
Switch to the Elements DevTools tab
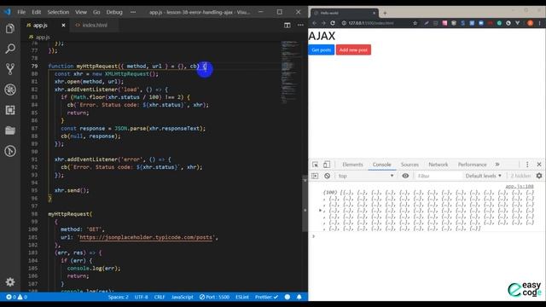point(352,165)
